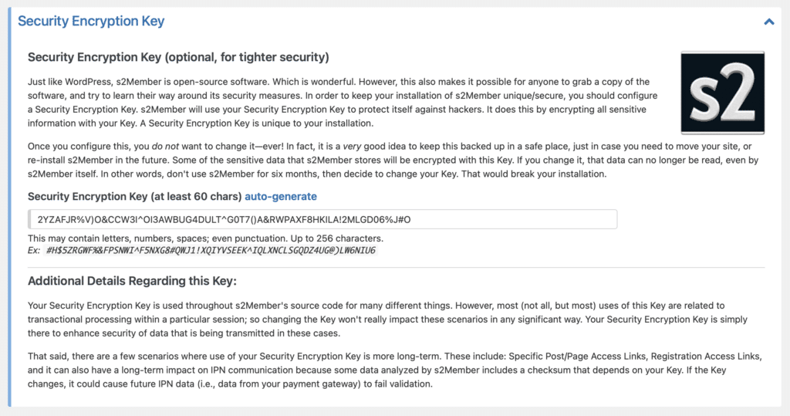790x416 pixels.
Task: Click the italic word 'very'
Action: (x=352, y=147)
